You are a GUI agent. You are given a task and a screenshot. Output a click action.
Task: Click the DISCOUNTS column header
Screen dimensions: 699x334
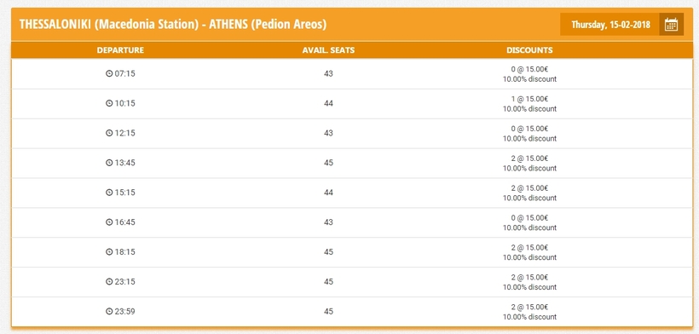click(x=529, y=50)
